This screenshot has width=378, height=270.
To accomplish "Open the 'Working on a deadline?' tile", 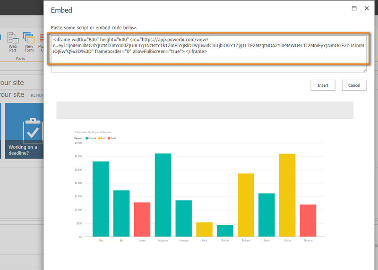I will click(x=24, y=131).
